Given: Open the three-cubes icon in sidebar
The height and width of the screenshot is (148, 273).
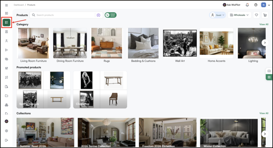Looking at the screenshot, I should pos(7,105).
